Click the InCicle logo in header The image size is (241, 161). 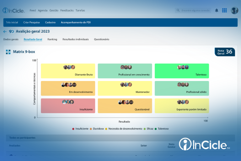click(14, 10)
